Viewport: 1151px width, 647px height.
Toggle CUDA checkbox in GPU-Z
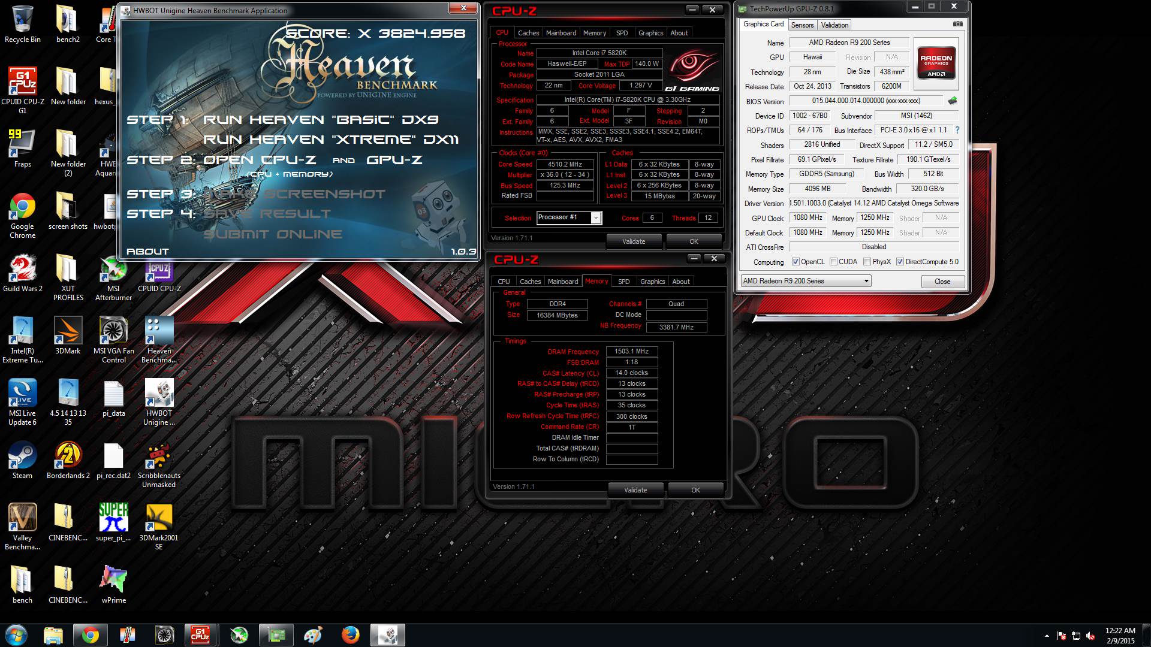coord(833,262)
